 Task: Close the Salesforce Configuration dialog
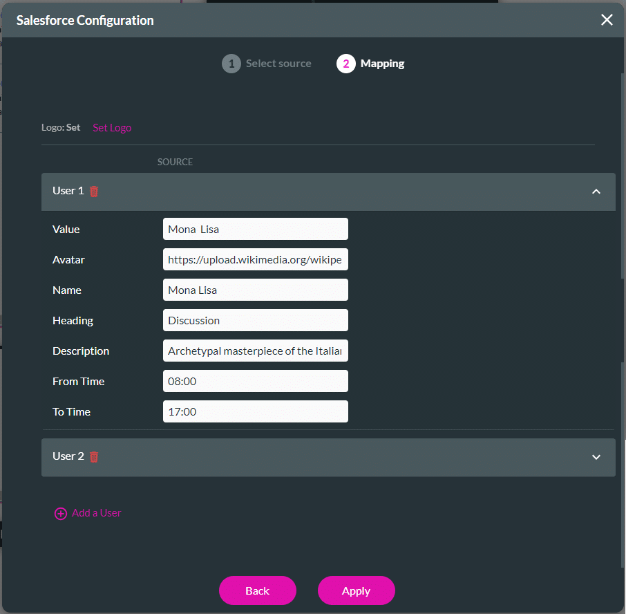pyautogui.click(x=607, y=19)
